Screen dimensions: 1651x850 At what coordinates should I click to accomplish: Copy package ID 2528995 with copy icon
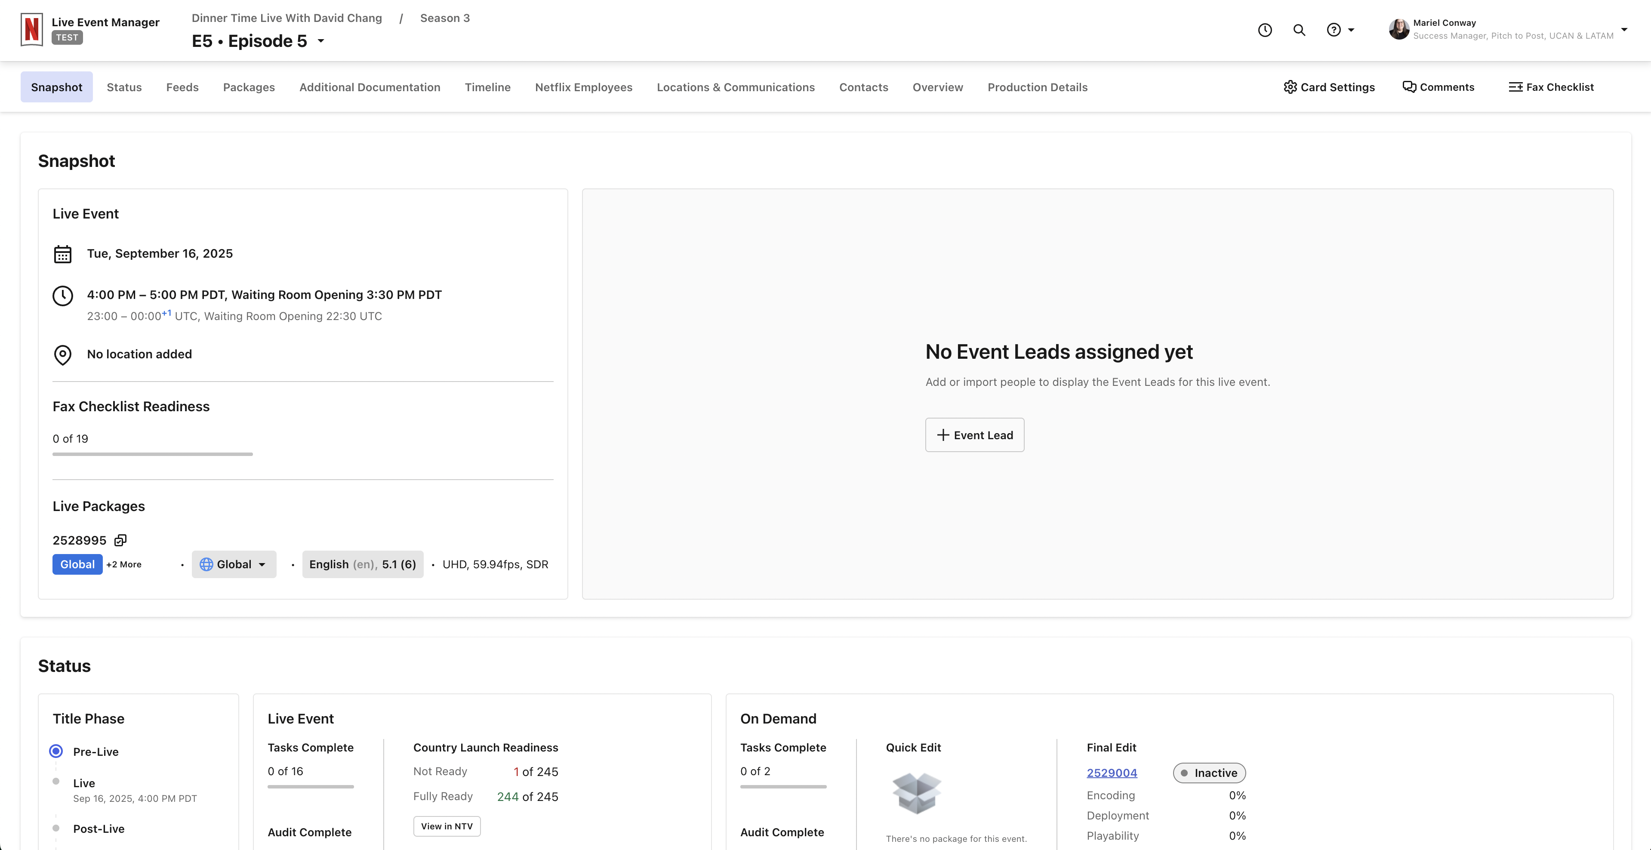coord(120,540)
